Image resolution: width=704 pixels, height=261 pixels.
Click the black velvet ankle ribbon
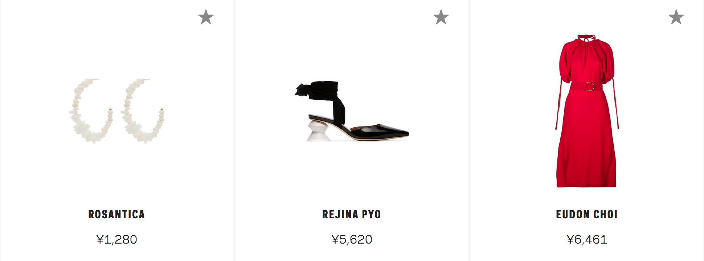click(320, 96)
